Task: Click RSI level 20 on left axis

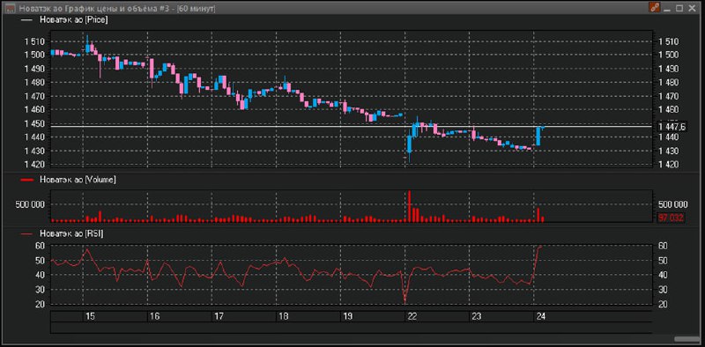Action: pos(40,305)
